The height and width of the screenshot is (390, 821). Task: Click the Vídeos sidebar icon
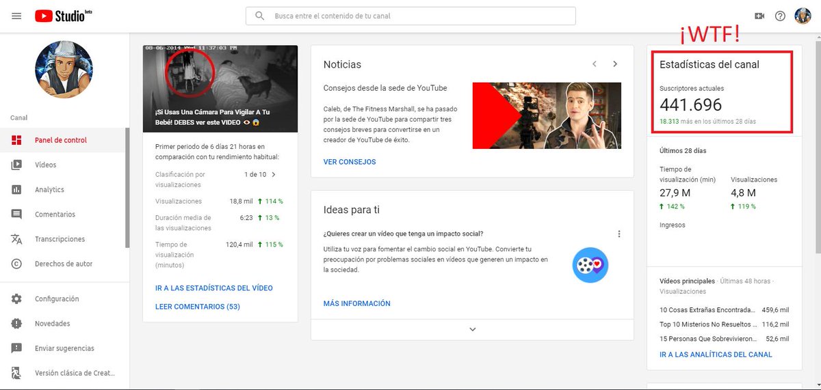[16, 165]
